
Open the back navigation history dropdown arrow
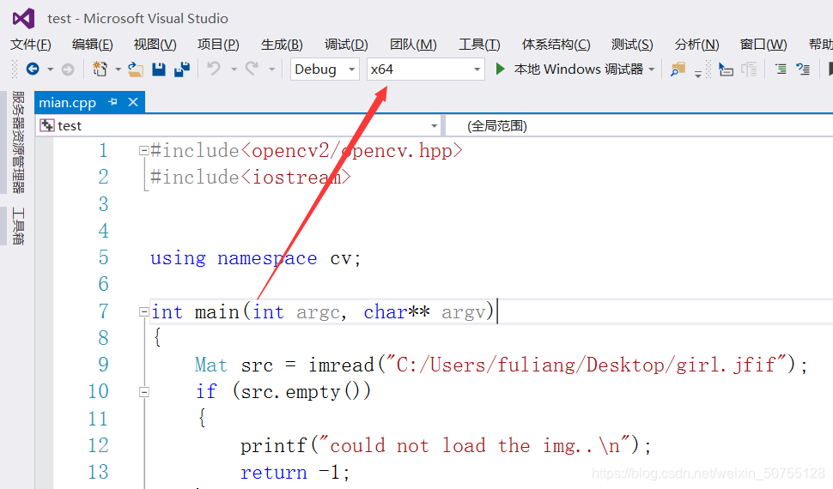[51, 69]
